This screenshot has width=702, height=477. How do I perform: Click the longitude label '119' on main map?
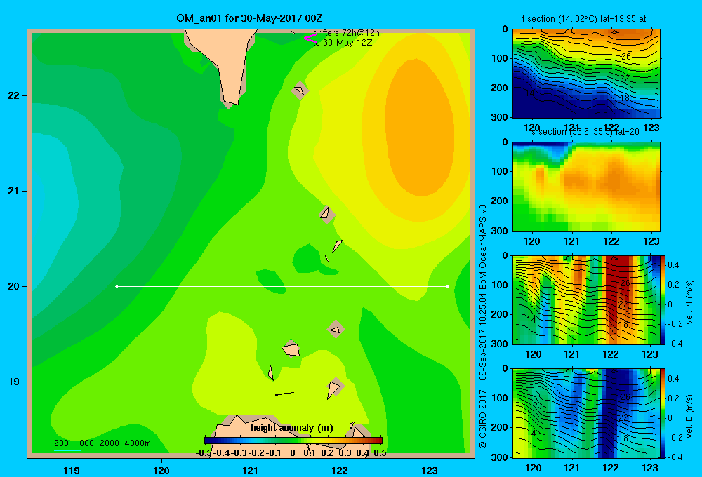click(72, 470)
